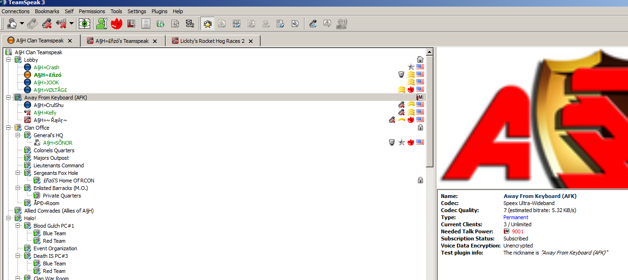The image size is (628, 280).
Task: Click the red and black list panel toolbar icon
Action: [131, 23]
